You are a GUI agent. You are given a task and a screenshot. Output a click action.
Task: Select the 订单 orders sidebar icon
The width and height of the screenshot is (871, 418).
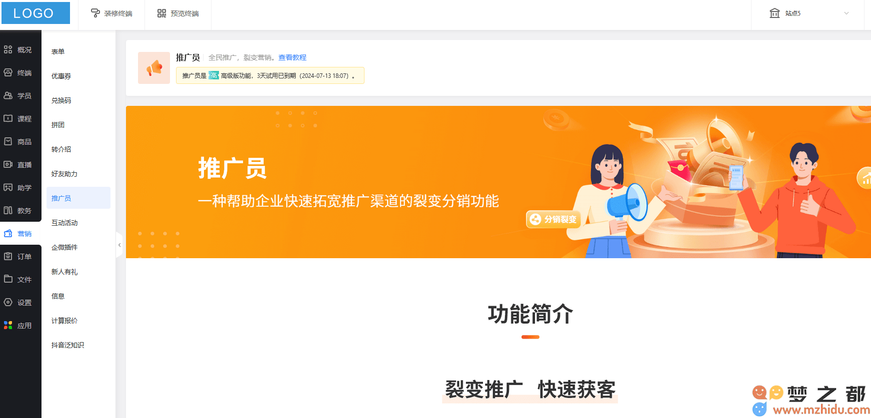point(8,256)
